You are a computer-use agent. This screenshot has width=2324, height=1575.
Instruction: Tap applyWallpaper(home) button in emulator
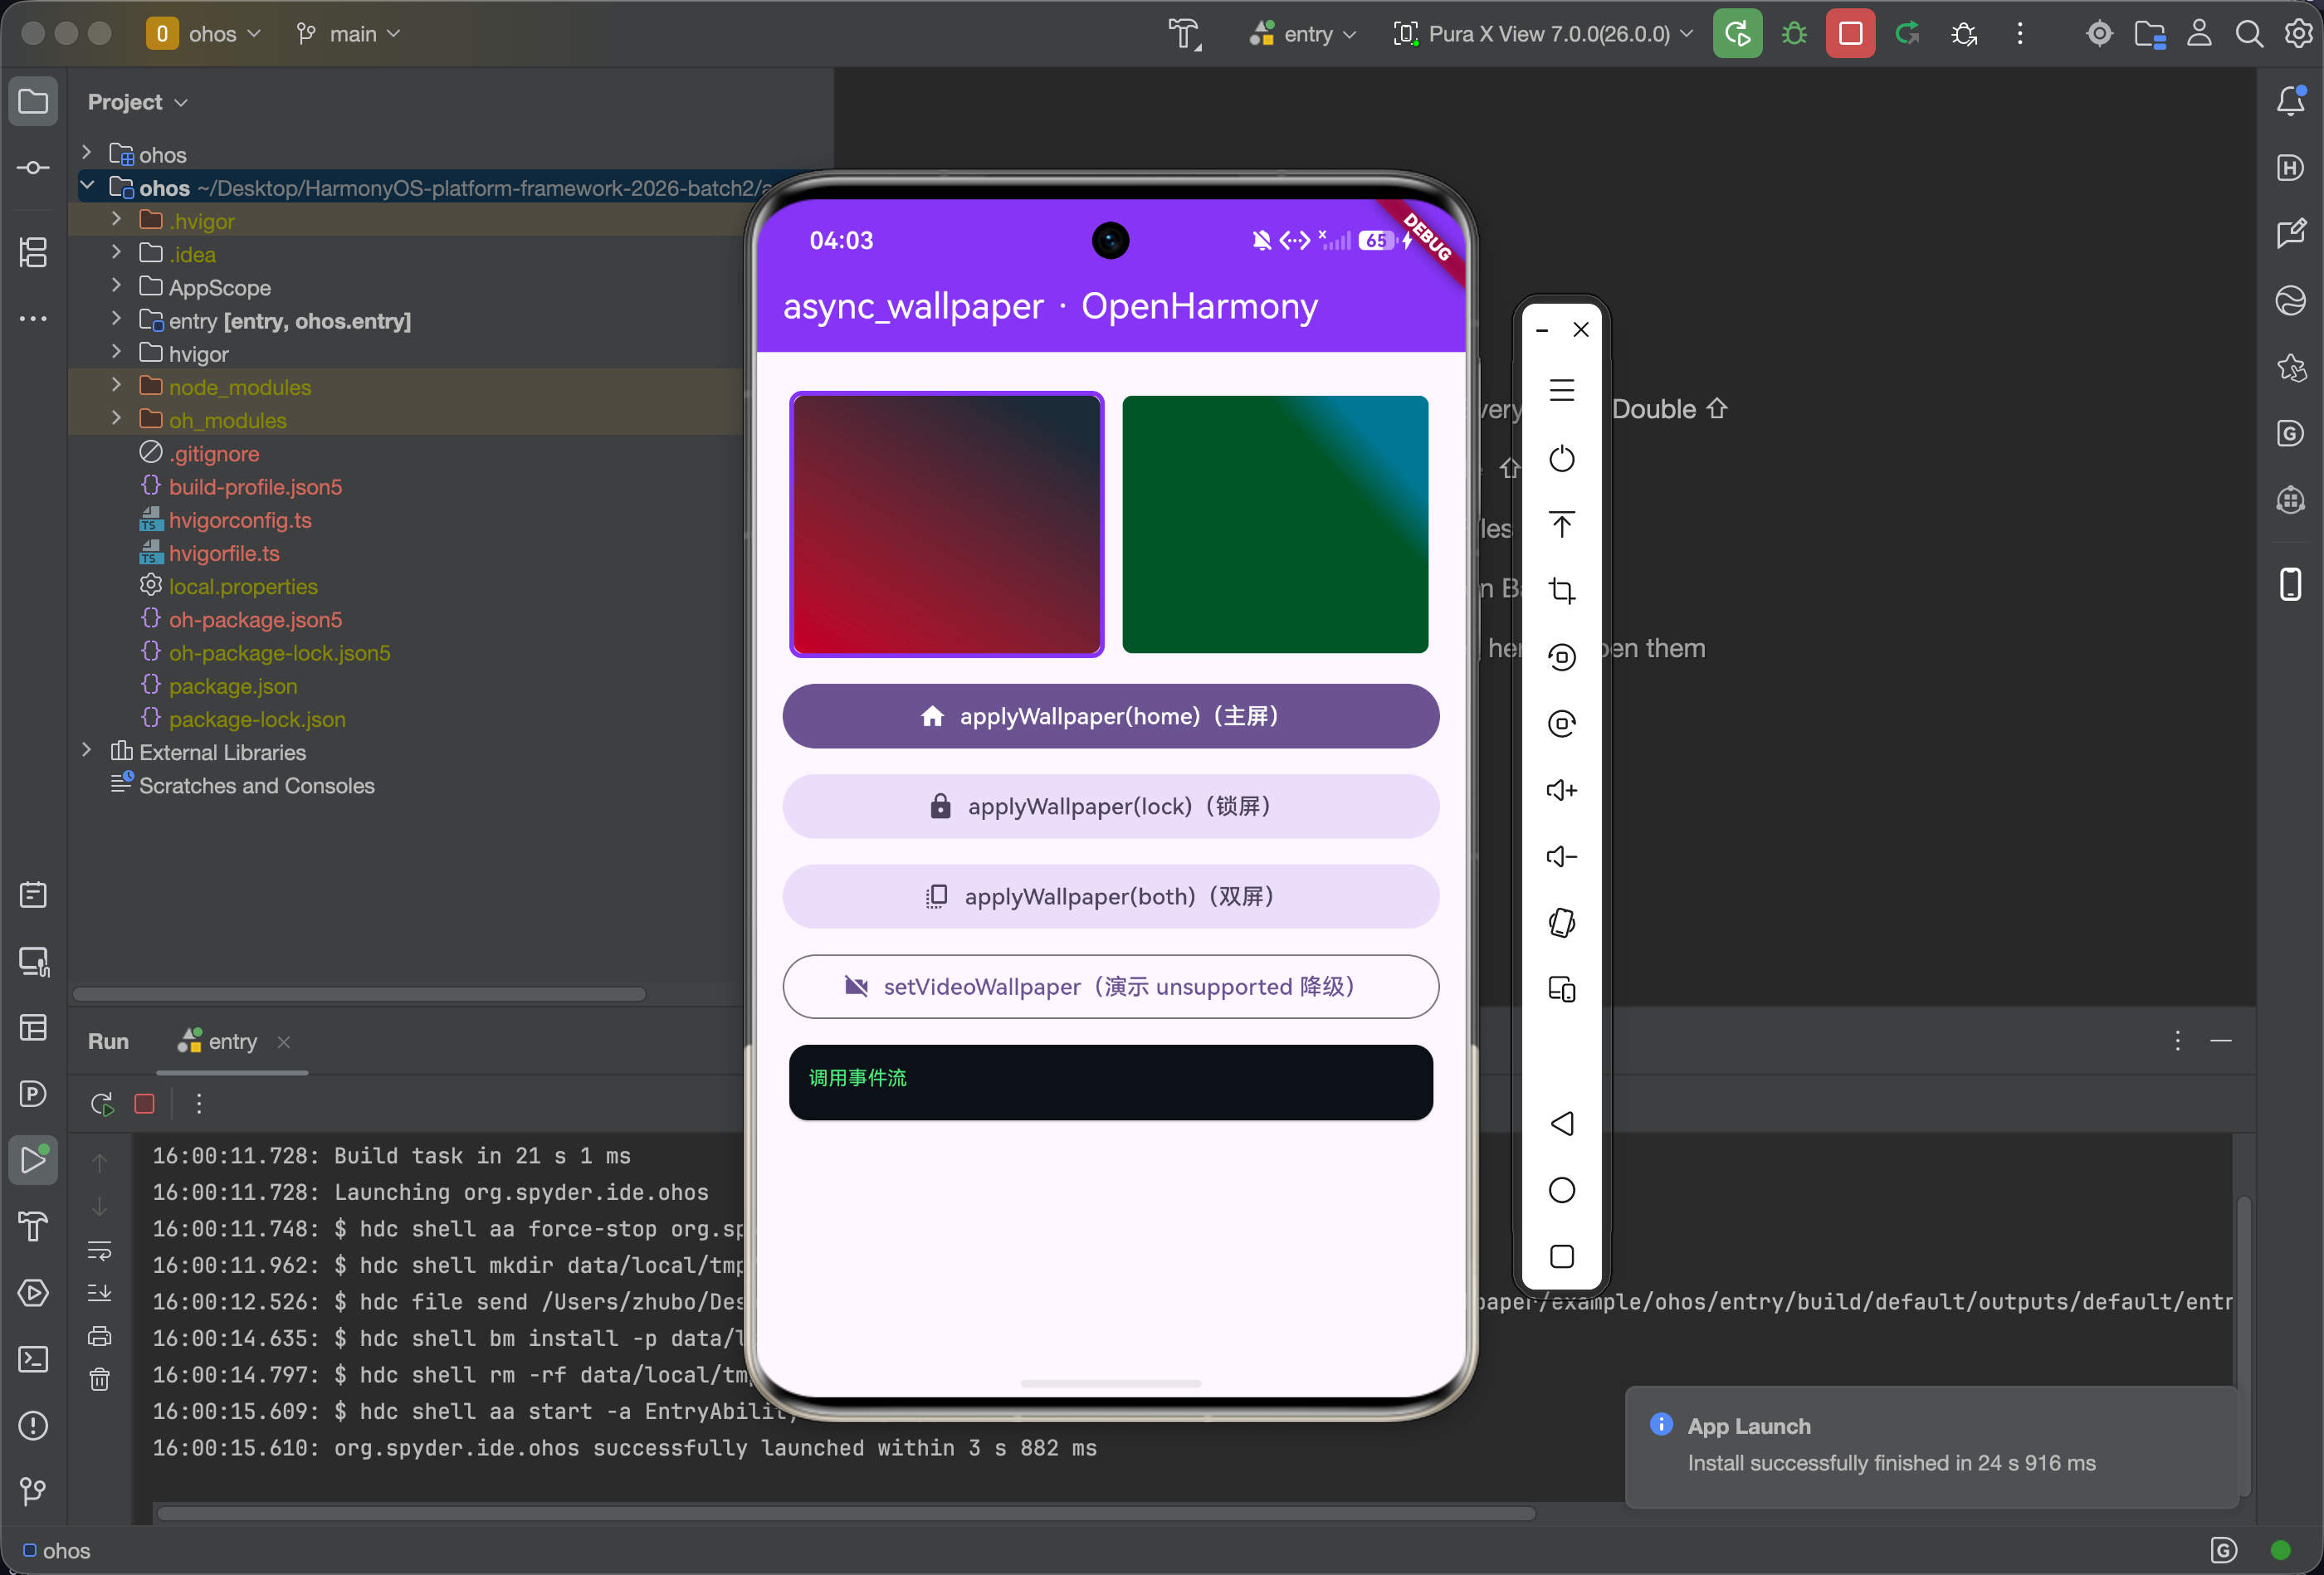[x=1111, y=716]
